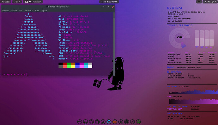Open the Arquivo menu

[x=6, y=10]
